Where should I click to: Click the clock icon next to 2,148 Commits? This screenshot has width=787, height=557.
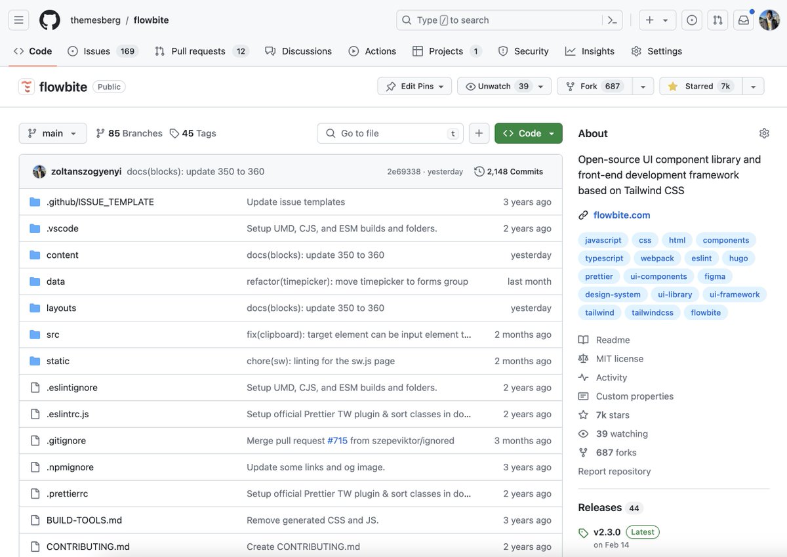tap(479, 171)
